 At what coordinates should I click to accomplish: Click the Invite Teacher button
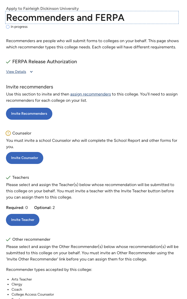click(x=23, y=220)
